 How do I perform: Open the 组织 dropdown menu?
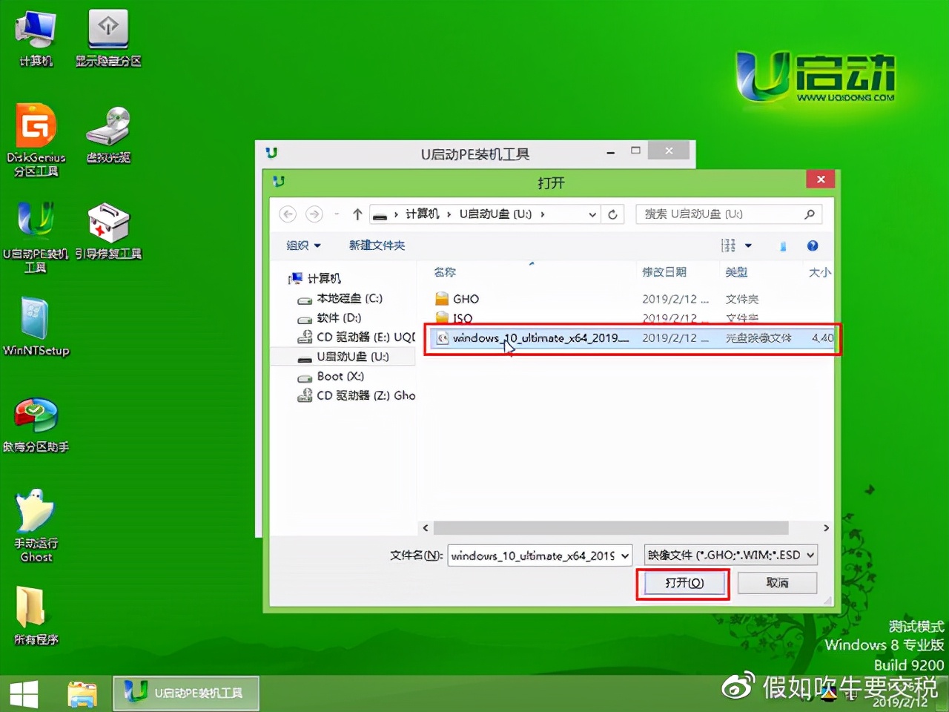point(302,245)
